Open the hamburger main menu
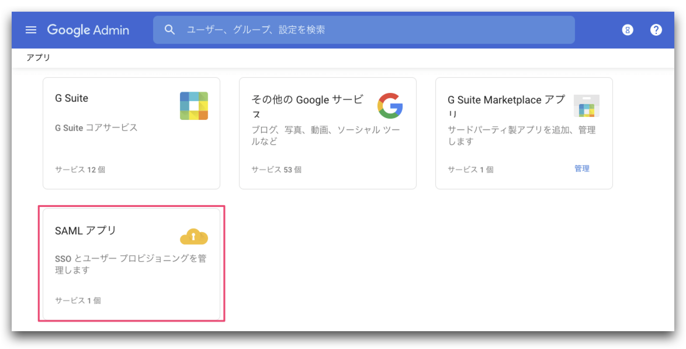The image size is (686, 349). coord(31,30)
